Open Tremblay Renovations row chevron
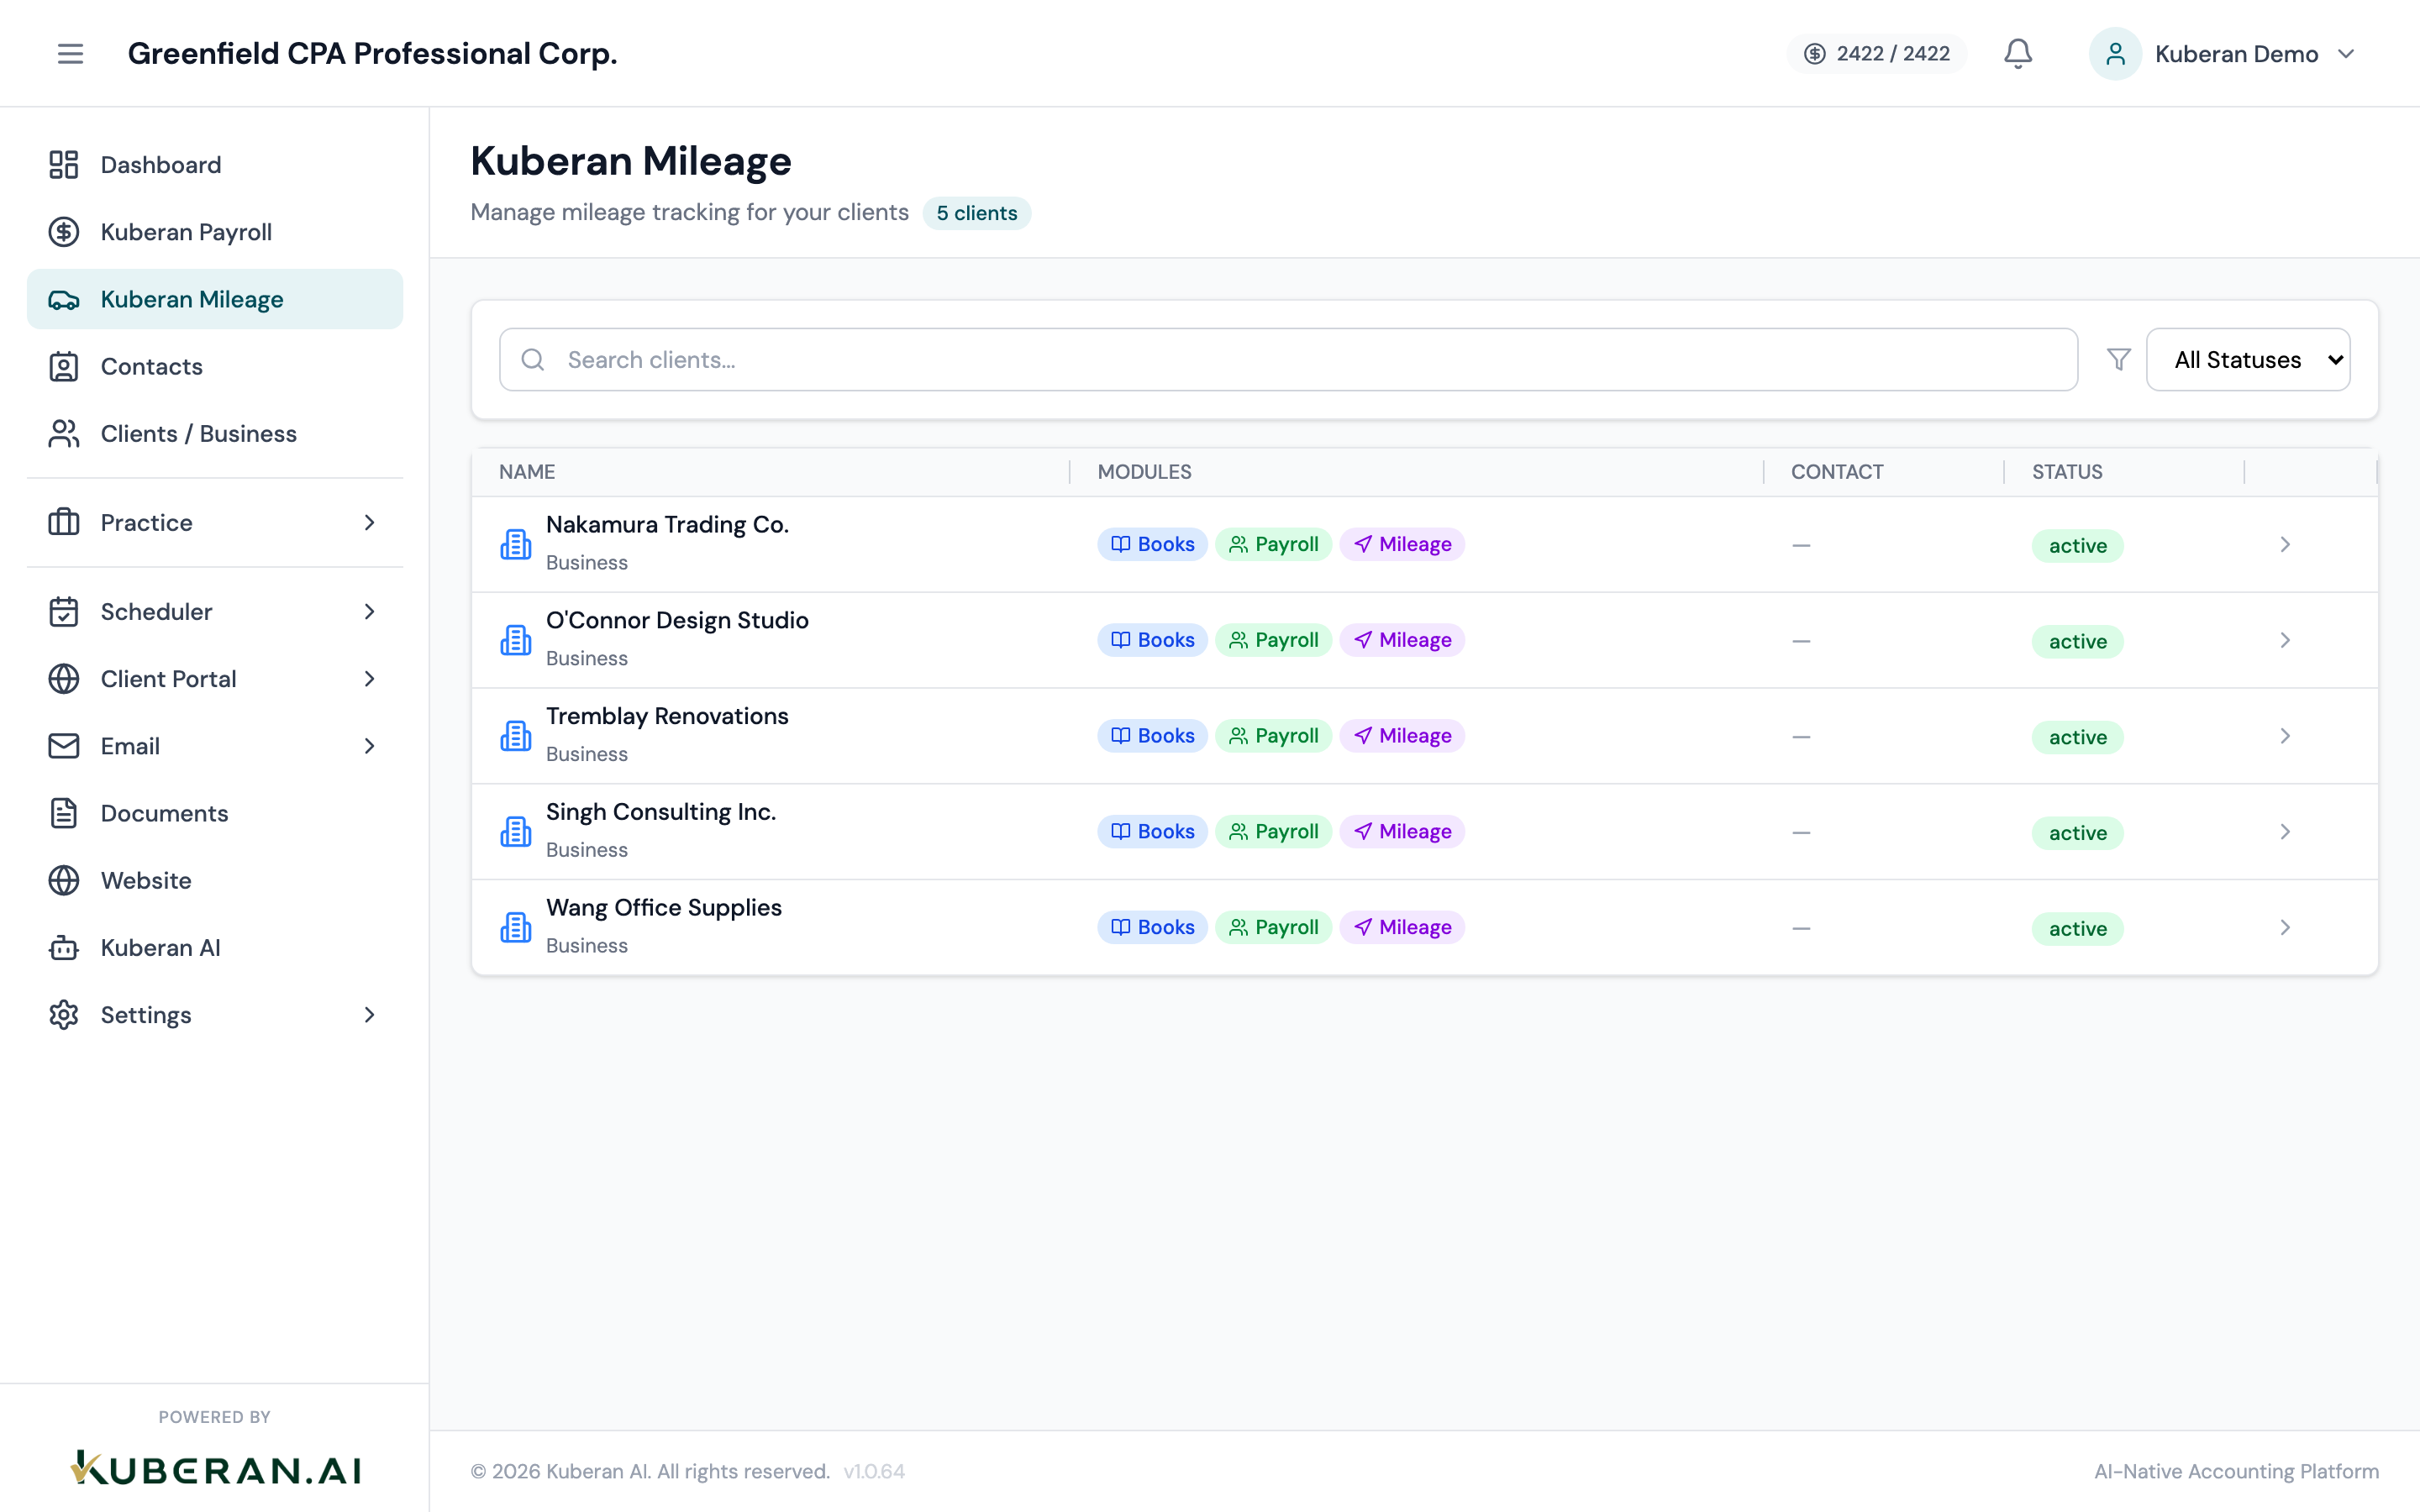 2285,736
